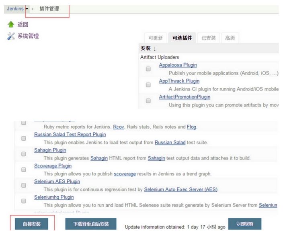Click text 'Using this plugin you can promote artifacts'

click(x=215, y=105)
